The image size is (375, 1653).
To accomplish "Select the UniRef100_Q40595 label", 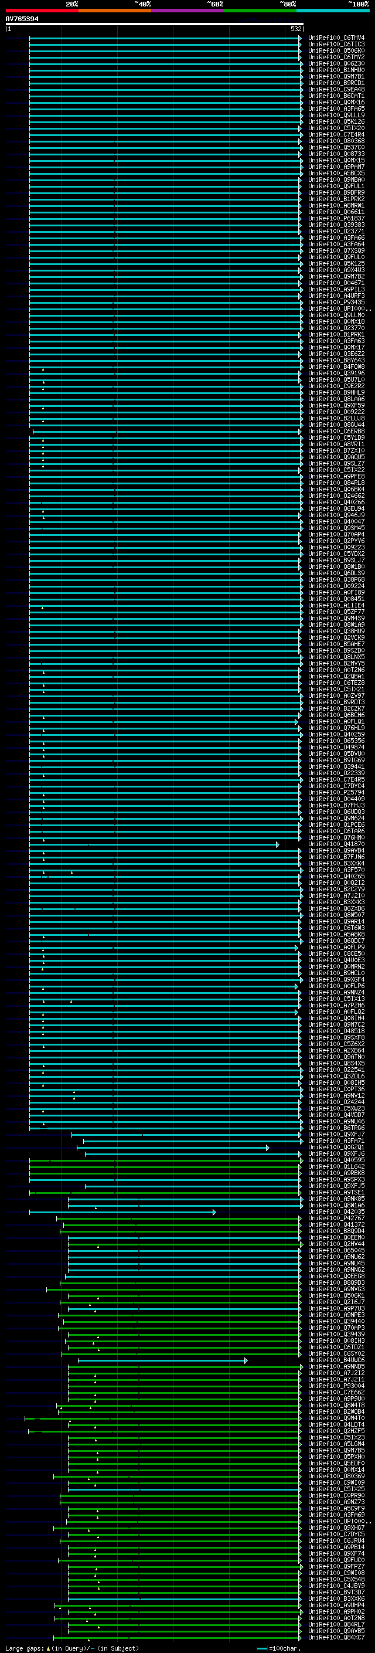I will pyautogui.click(x=336, y=1160).
